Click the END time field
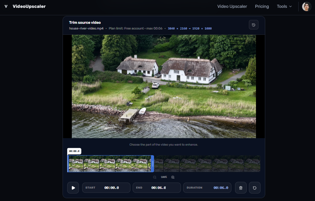This screenshot has height=201, width=315. tap(157, 188)
